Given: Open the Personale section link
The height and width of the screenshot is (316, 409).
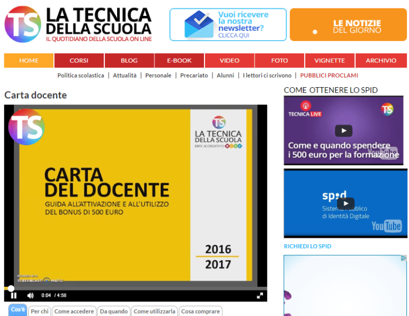Looking at the screenshot, I should tap(158, 76).
